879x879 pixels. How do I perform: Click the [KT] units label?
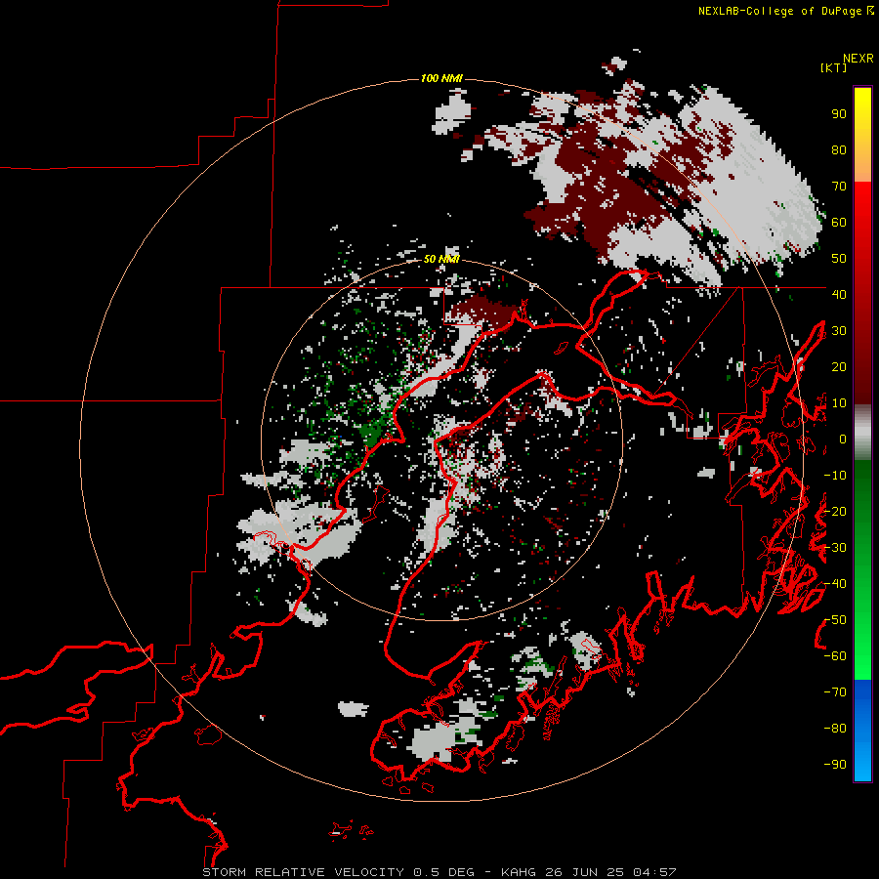[x=833, y=67]
